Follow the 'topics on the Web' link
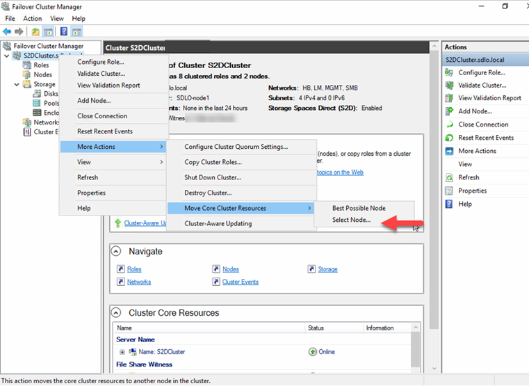The height and width of the screenshot is (386, 529). tap(340, 172)
